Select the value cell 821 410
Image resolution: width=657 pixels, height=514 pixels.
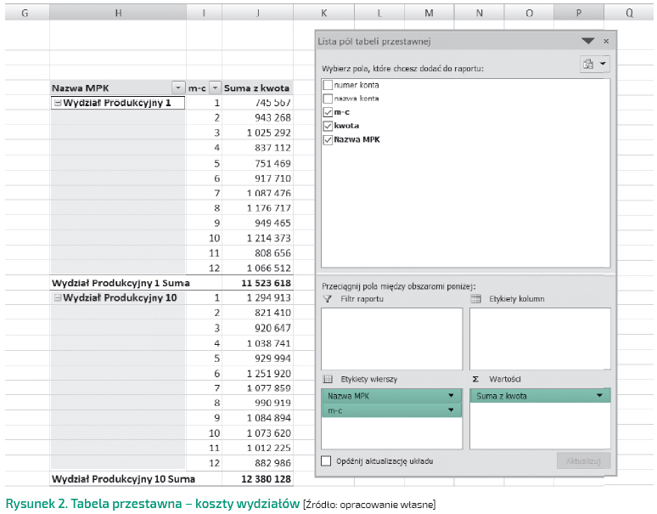257,313
